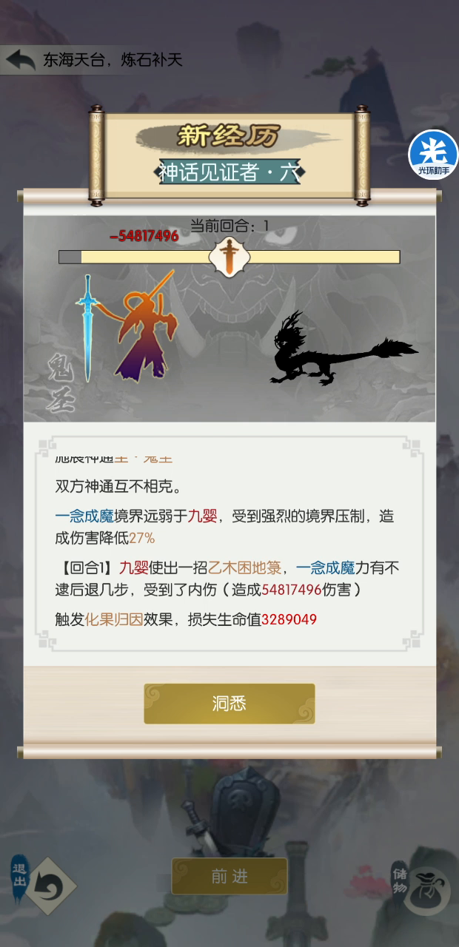
Task: Tap the 化果归因 effect name link
Action: pyautogui.click(x=113, y=619)
